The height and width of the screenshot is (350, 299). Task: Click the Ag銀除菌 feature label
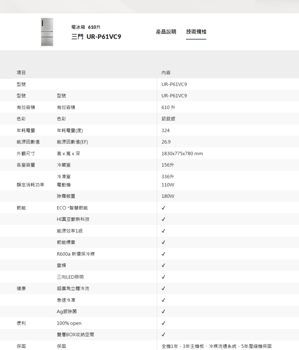pos(66,311)
